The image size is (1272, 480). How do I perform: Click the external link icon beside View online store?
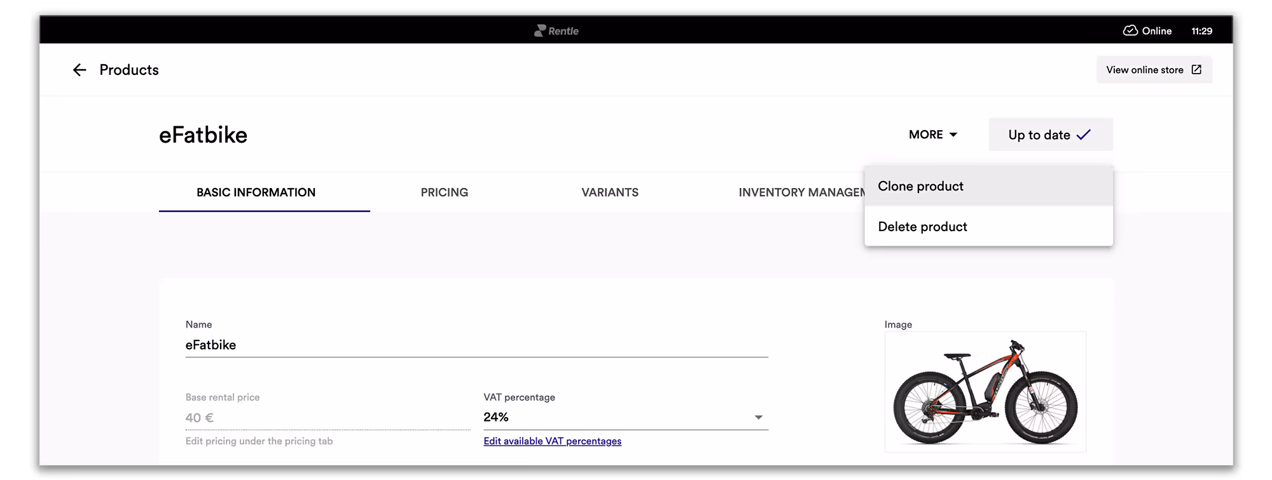pos(1197,69)
